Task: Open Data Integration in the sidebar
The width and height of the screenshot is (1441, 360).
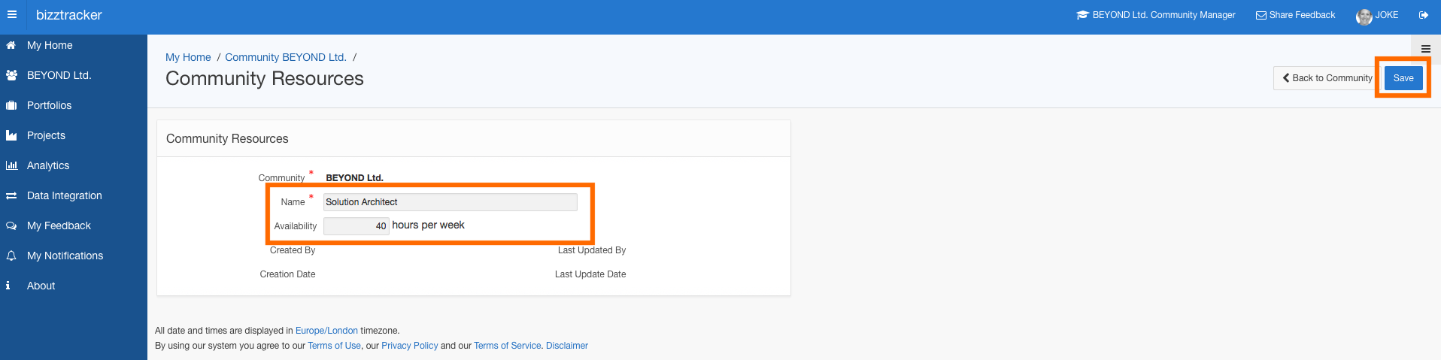Action: pos(64,195)
